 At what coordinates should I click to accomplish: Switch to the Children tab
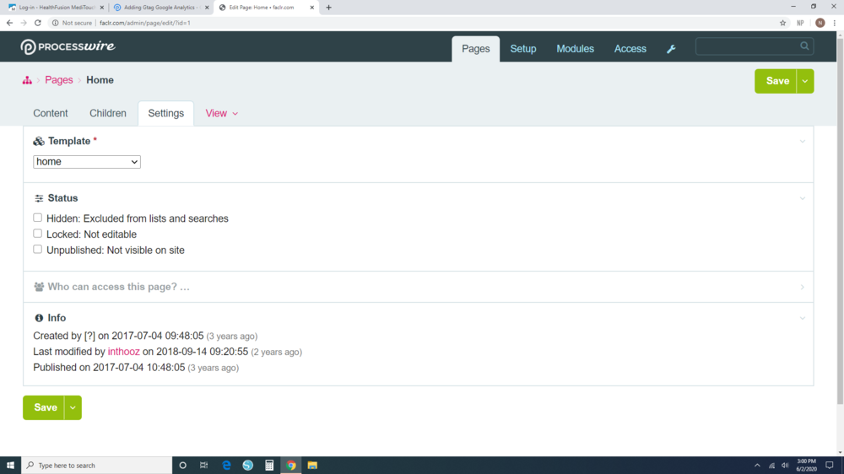(x=108, y=113)
